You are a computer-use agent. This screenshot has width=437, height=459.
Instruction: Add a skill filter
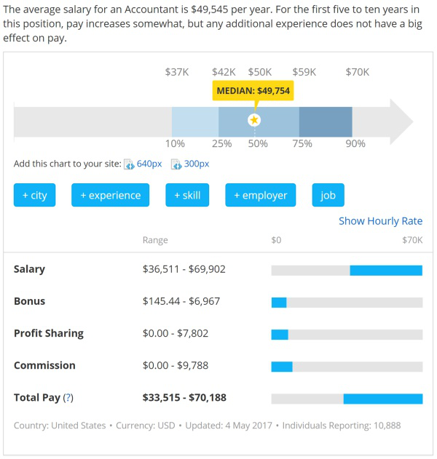click(187, 195)
